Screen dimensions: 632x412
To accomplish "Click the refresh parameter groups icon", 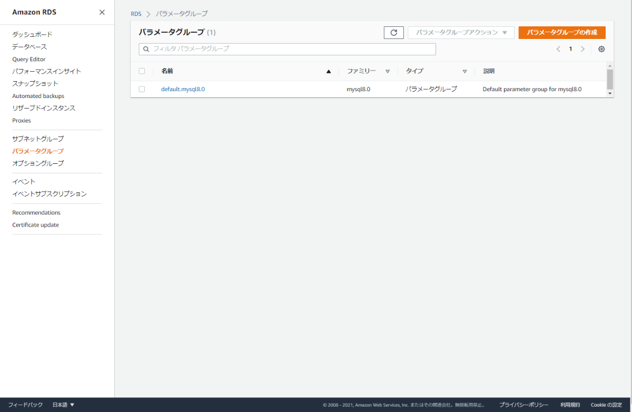I will 393,33.
